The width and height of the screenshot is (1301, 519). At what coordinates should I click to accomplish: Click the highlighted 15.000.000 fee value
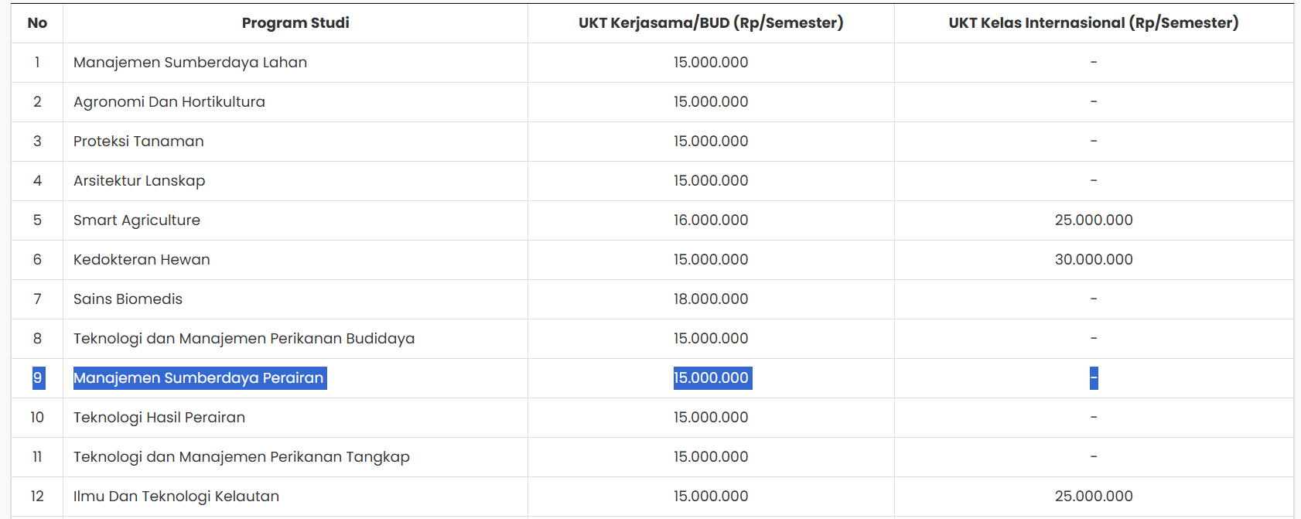coord(712,378)
